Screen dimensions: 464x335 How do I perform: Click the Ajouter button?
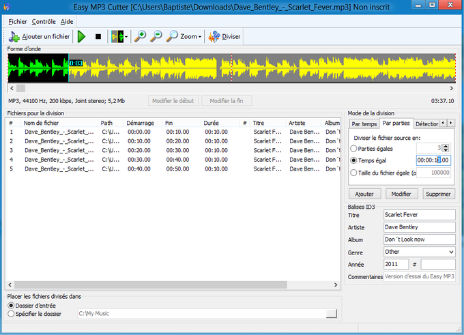pyautogui.click(x=364, y=194)
